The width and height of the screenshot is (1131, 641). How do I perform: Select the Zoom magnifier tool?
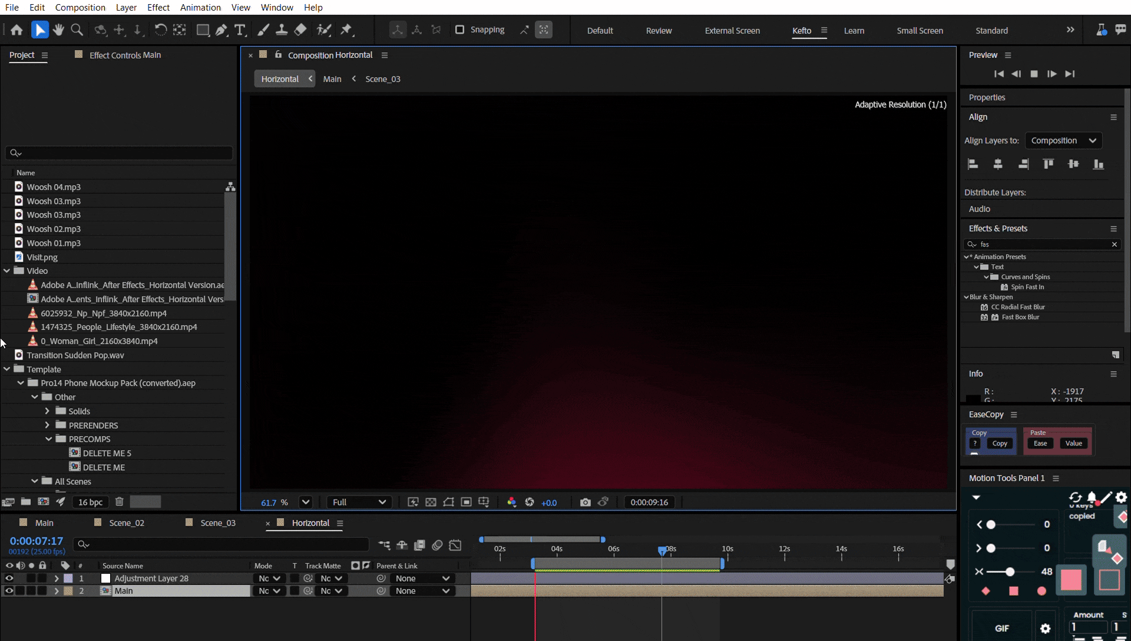(77, 30)
